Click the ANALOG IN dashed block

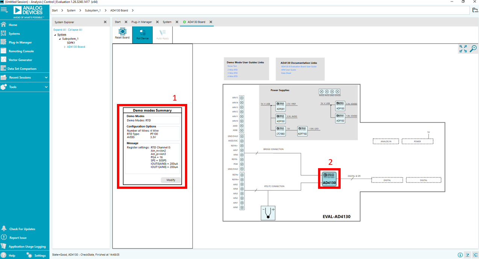tap(386, 141)
